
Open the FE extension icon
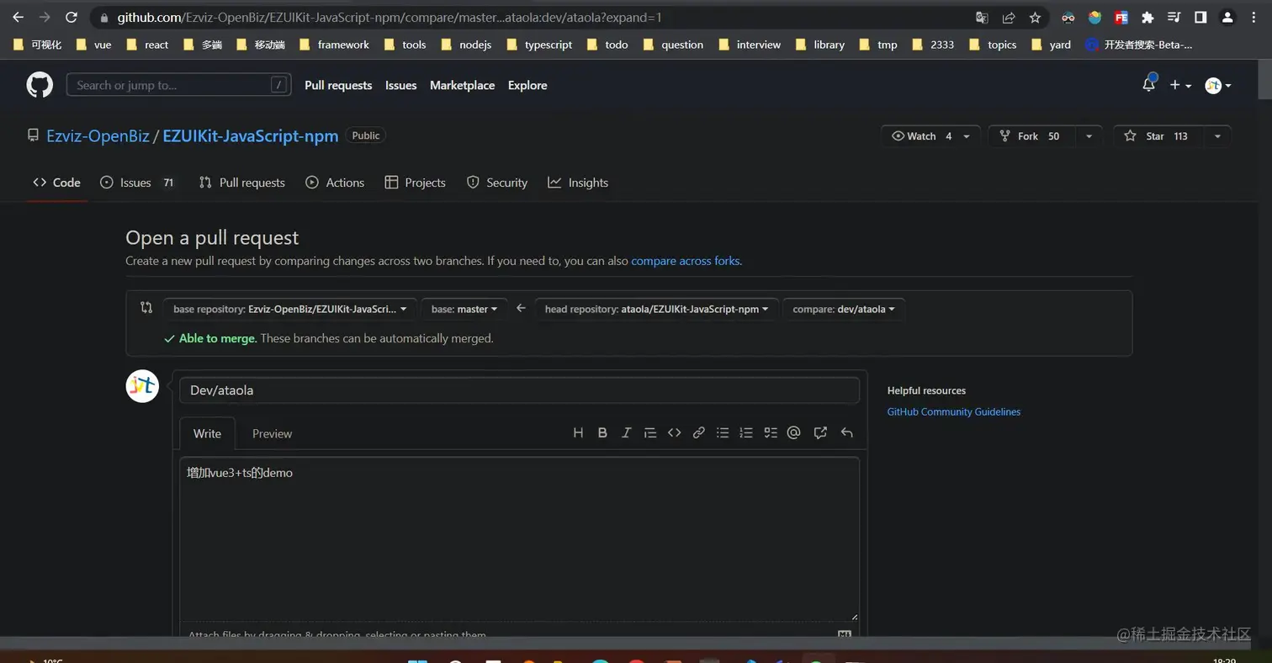click(1121, 18)
